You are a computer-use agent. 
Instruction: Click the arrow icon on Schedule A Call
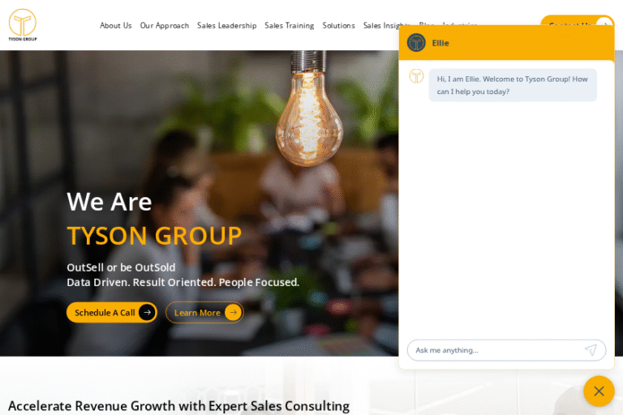tap(147, 313)
